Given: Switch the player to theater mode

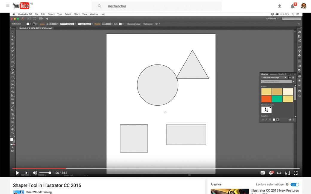Looking at the screenshot, I should [279, 173].
